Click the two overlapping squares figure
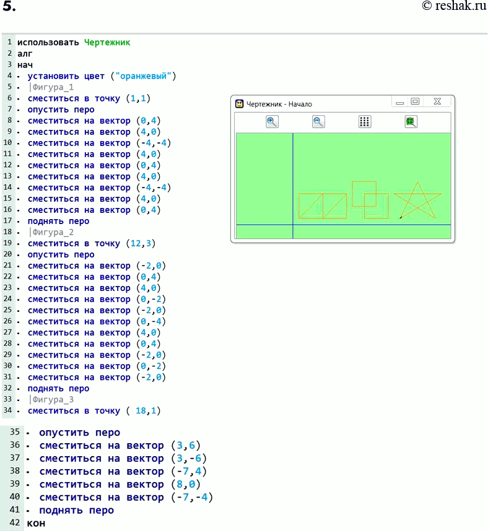Image resolution: width=488 pixels, height=531 pixels. (370, 200)
